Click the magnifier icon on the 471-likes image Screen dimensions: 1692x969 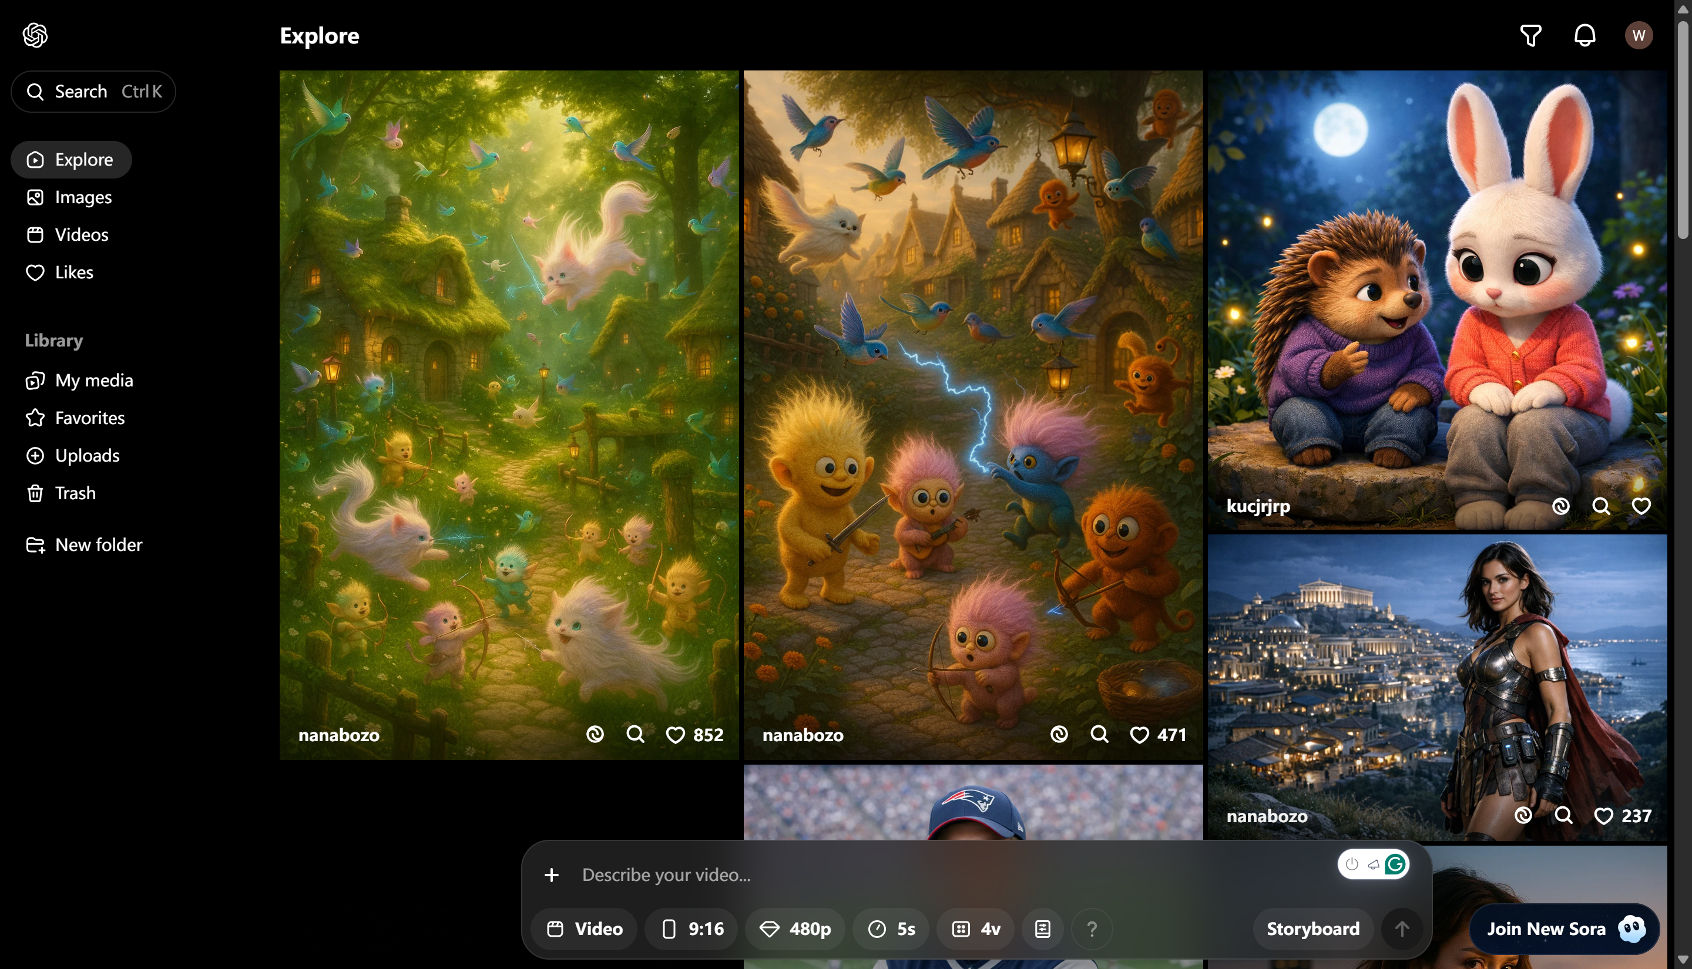coord(1099,734)
